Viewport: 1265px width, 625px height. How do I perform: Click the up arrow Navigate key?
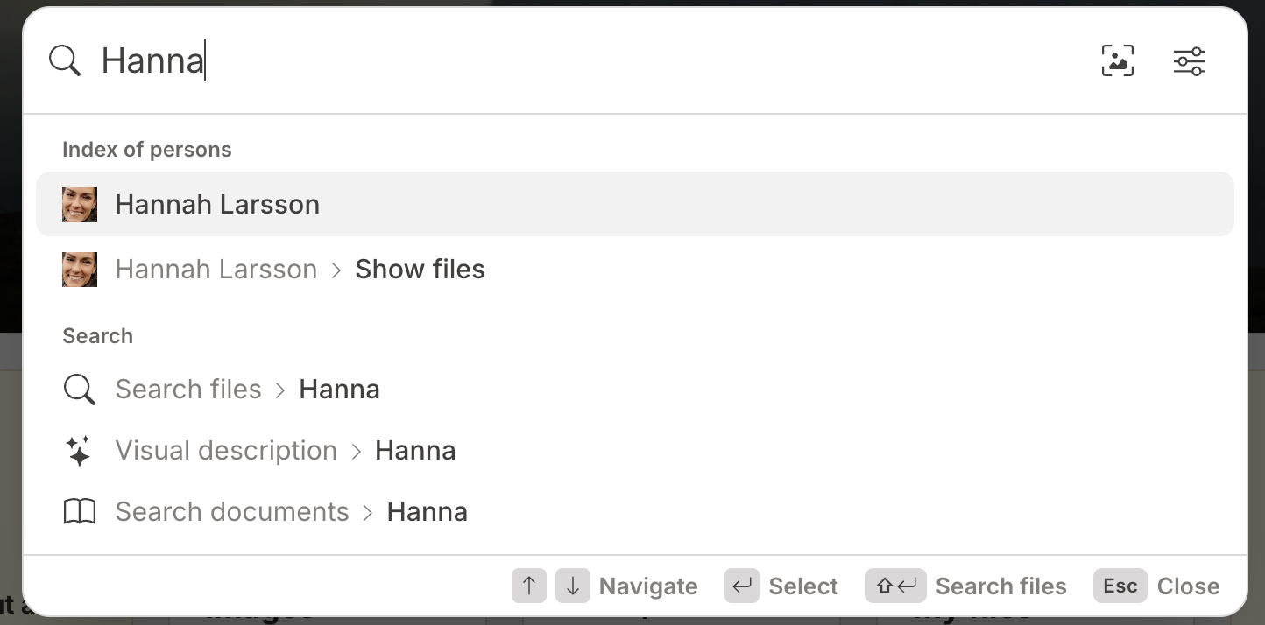529,586
